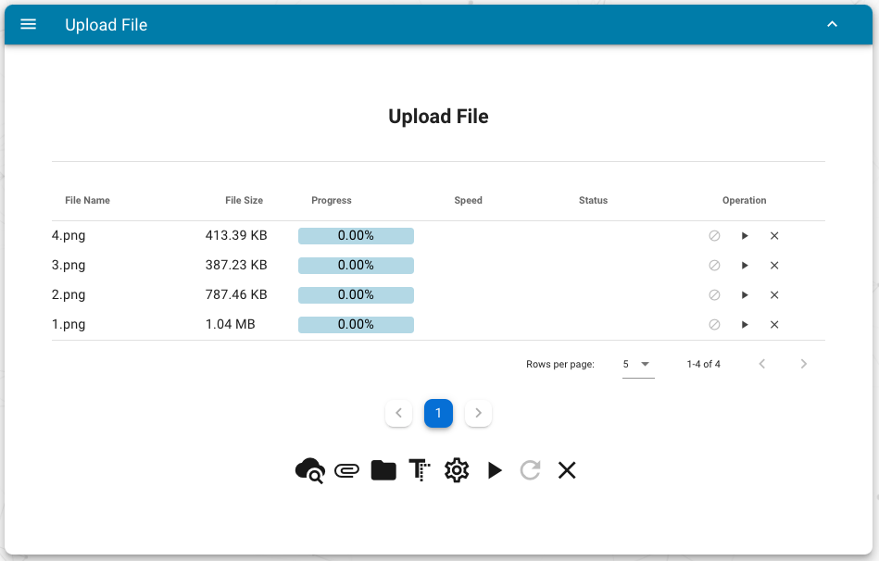The width and height of the screenshot is (879, 561).
Task: Remove 2.png from the list
Action: 774,295
